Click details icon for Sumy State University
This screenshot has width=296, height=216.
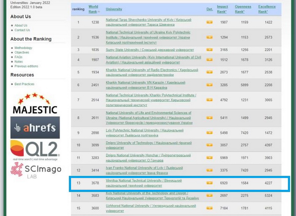pos(209,50)
